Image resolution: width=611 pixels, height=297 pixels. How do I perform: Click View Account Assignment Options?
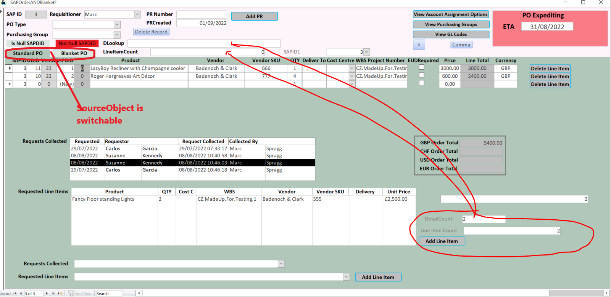[451, 14]
